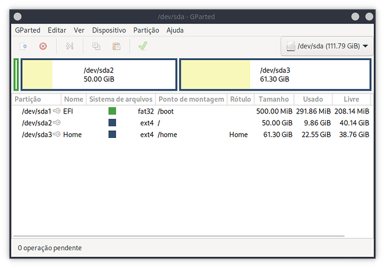Select the /dev/sda2 block in disk map
385x268 pixels.
pos(99,75)
